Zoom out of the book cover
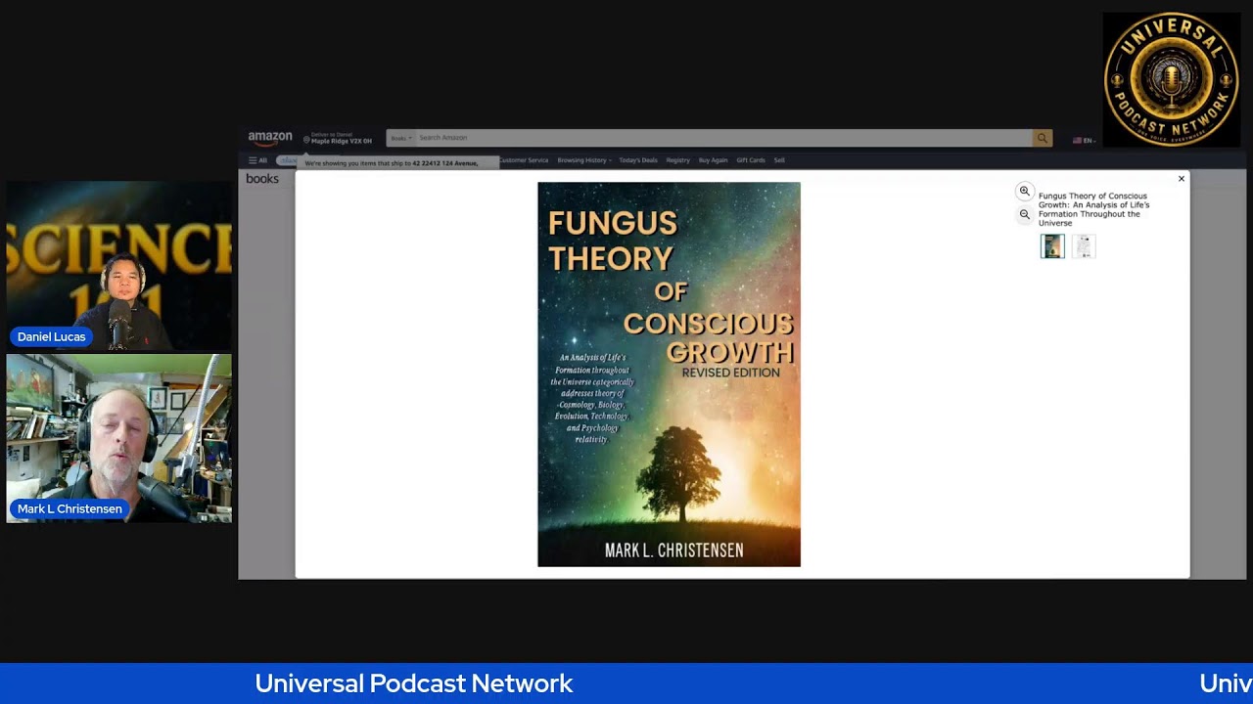This screenshot has width=1253, height=704. click(1024, 214)
